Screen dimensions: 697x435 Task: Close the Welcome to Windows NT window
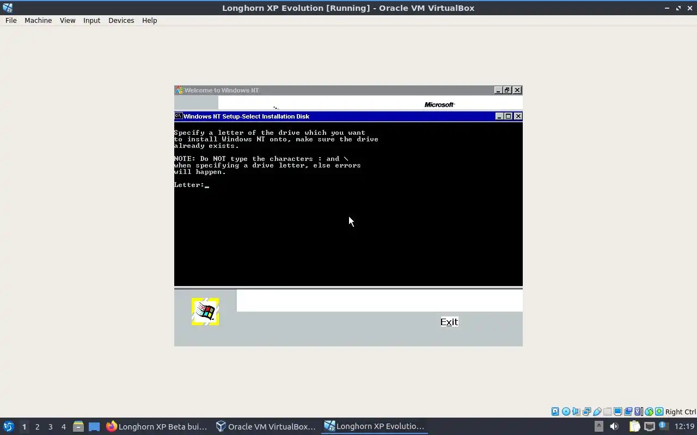coord(517,90)
